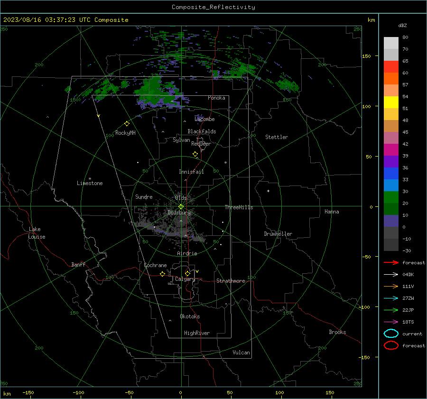427x399 pixels.
Task: Click the yellow diamond marker below RedDeer
Action: click(195, 154)
